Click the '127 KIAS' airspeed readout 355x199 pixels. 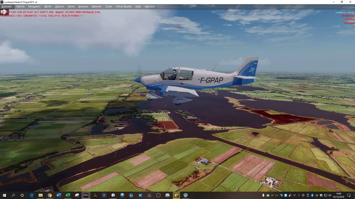click(x=69, y=12)
